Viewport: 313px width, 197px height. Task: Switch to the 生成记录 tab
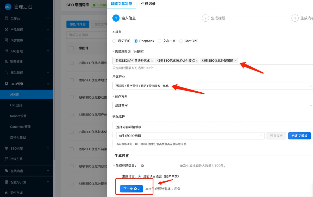pyautogui.click(x=148, y=4)
